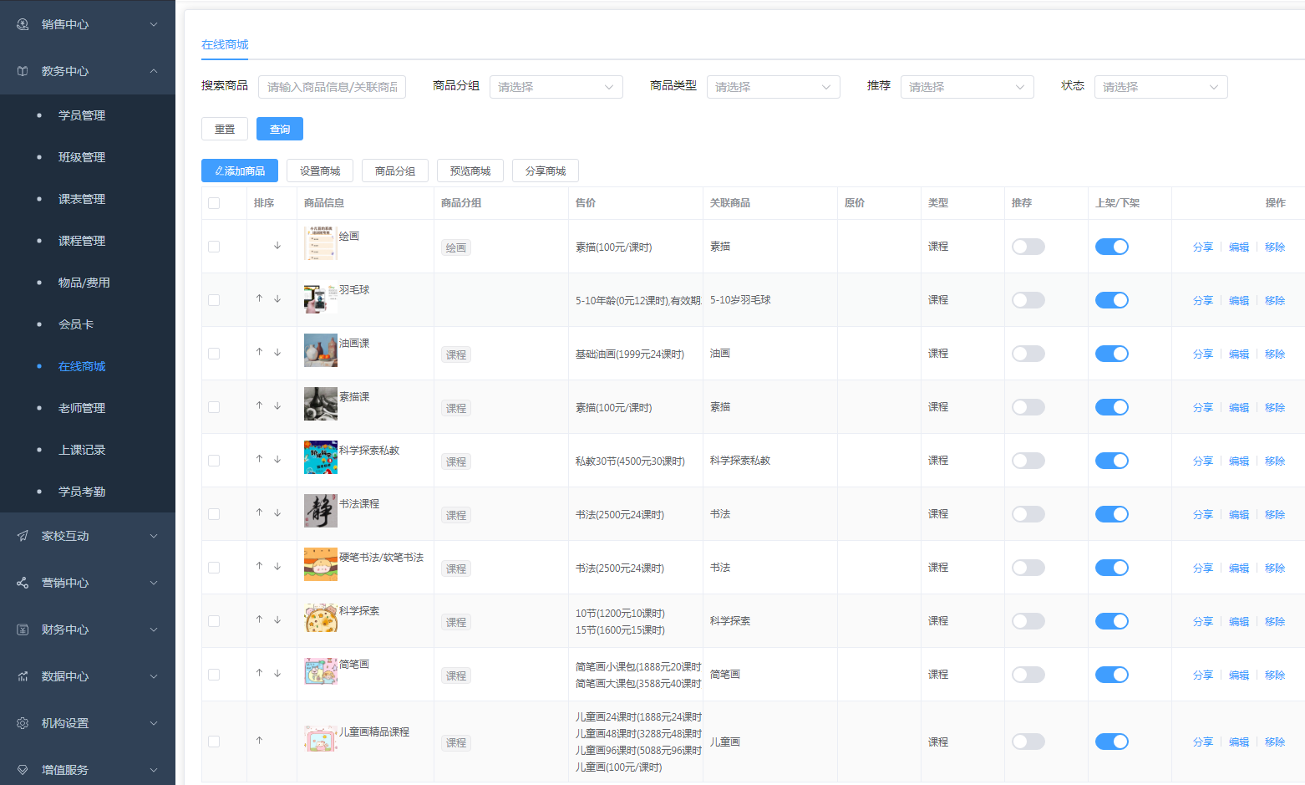Move 书法课程 row down with arrow
The height and width of the screenshot is (785, 1305).
277,512
